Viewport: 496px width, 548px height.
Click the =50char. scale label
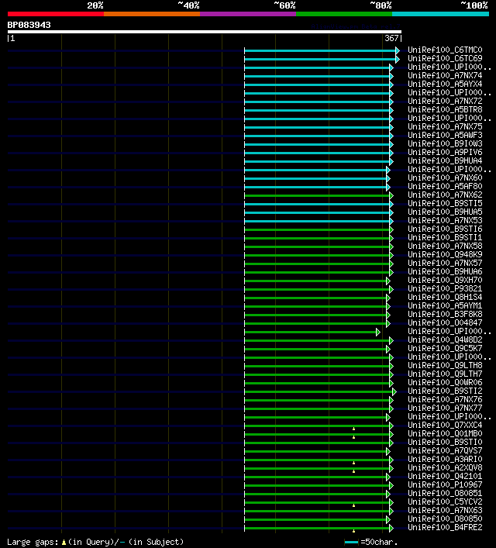point(379,542)
